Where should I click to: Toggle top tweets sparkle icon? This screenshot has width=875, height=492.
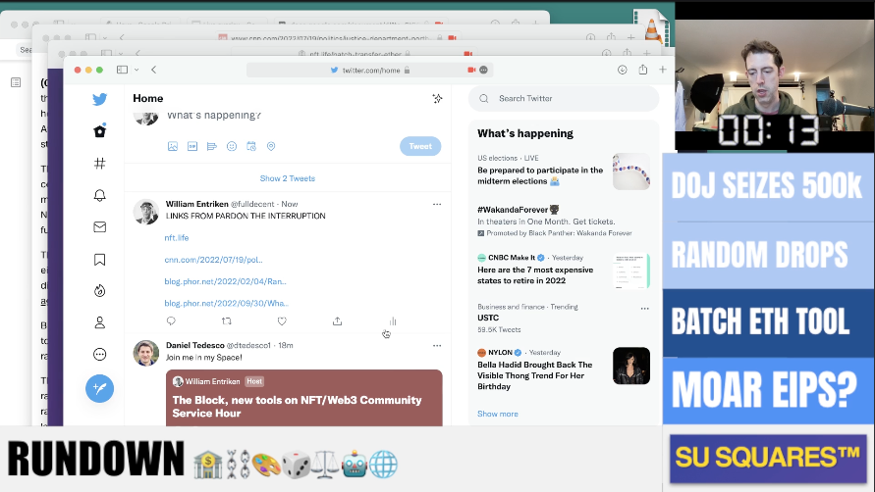click(437, 99)
